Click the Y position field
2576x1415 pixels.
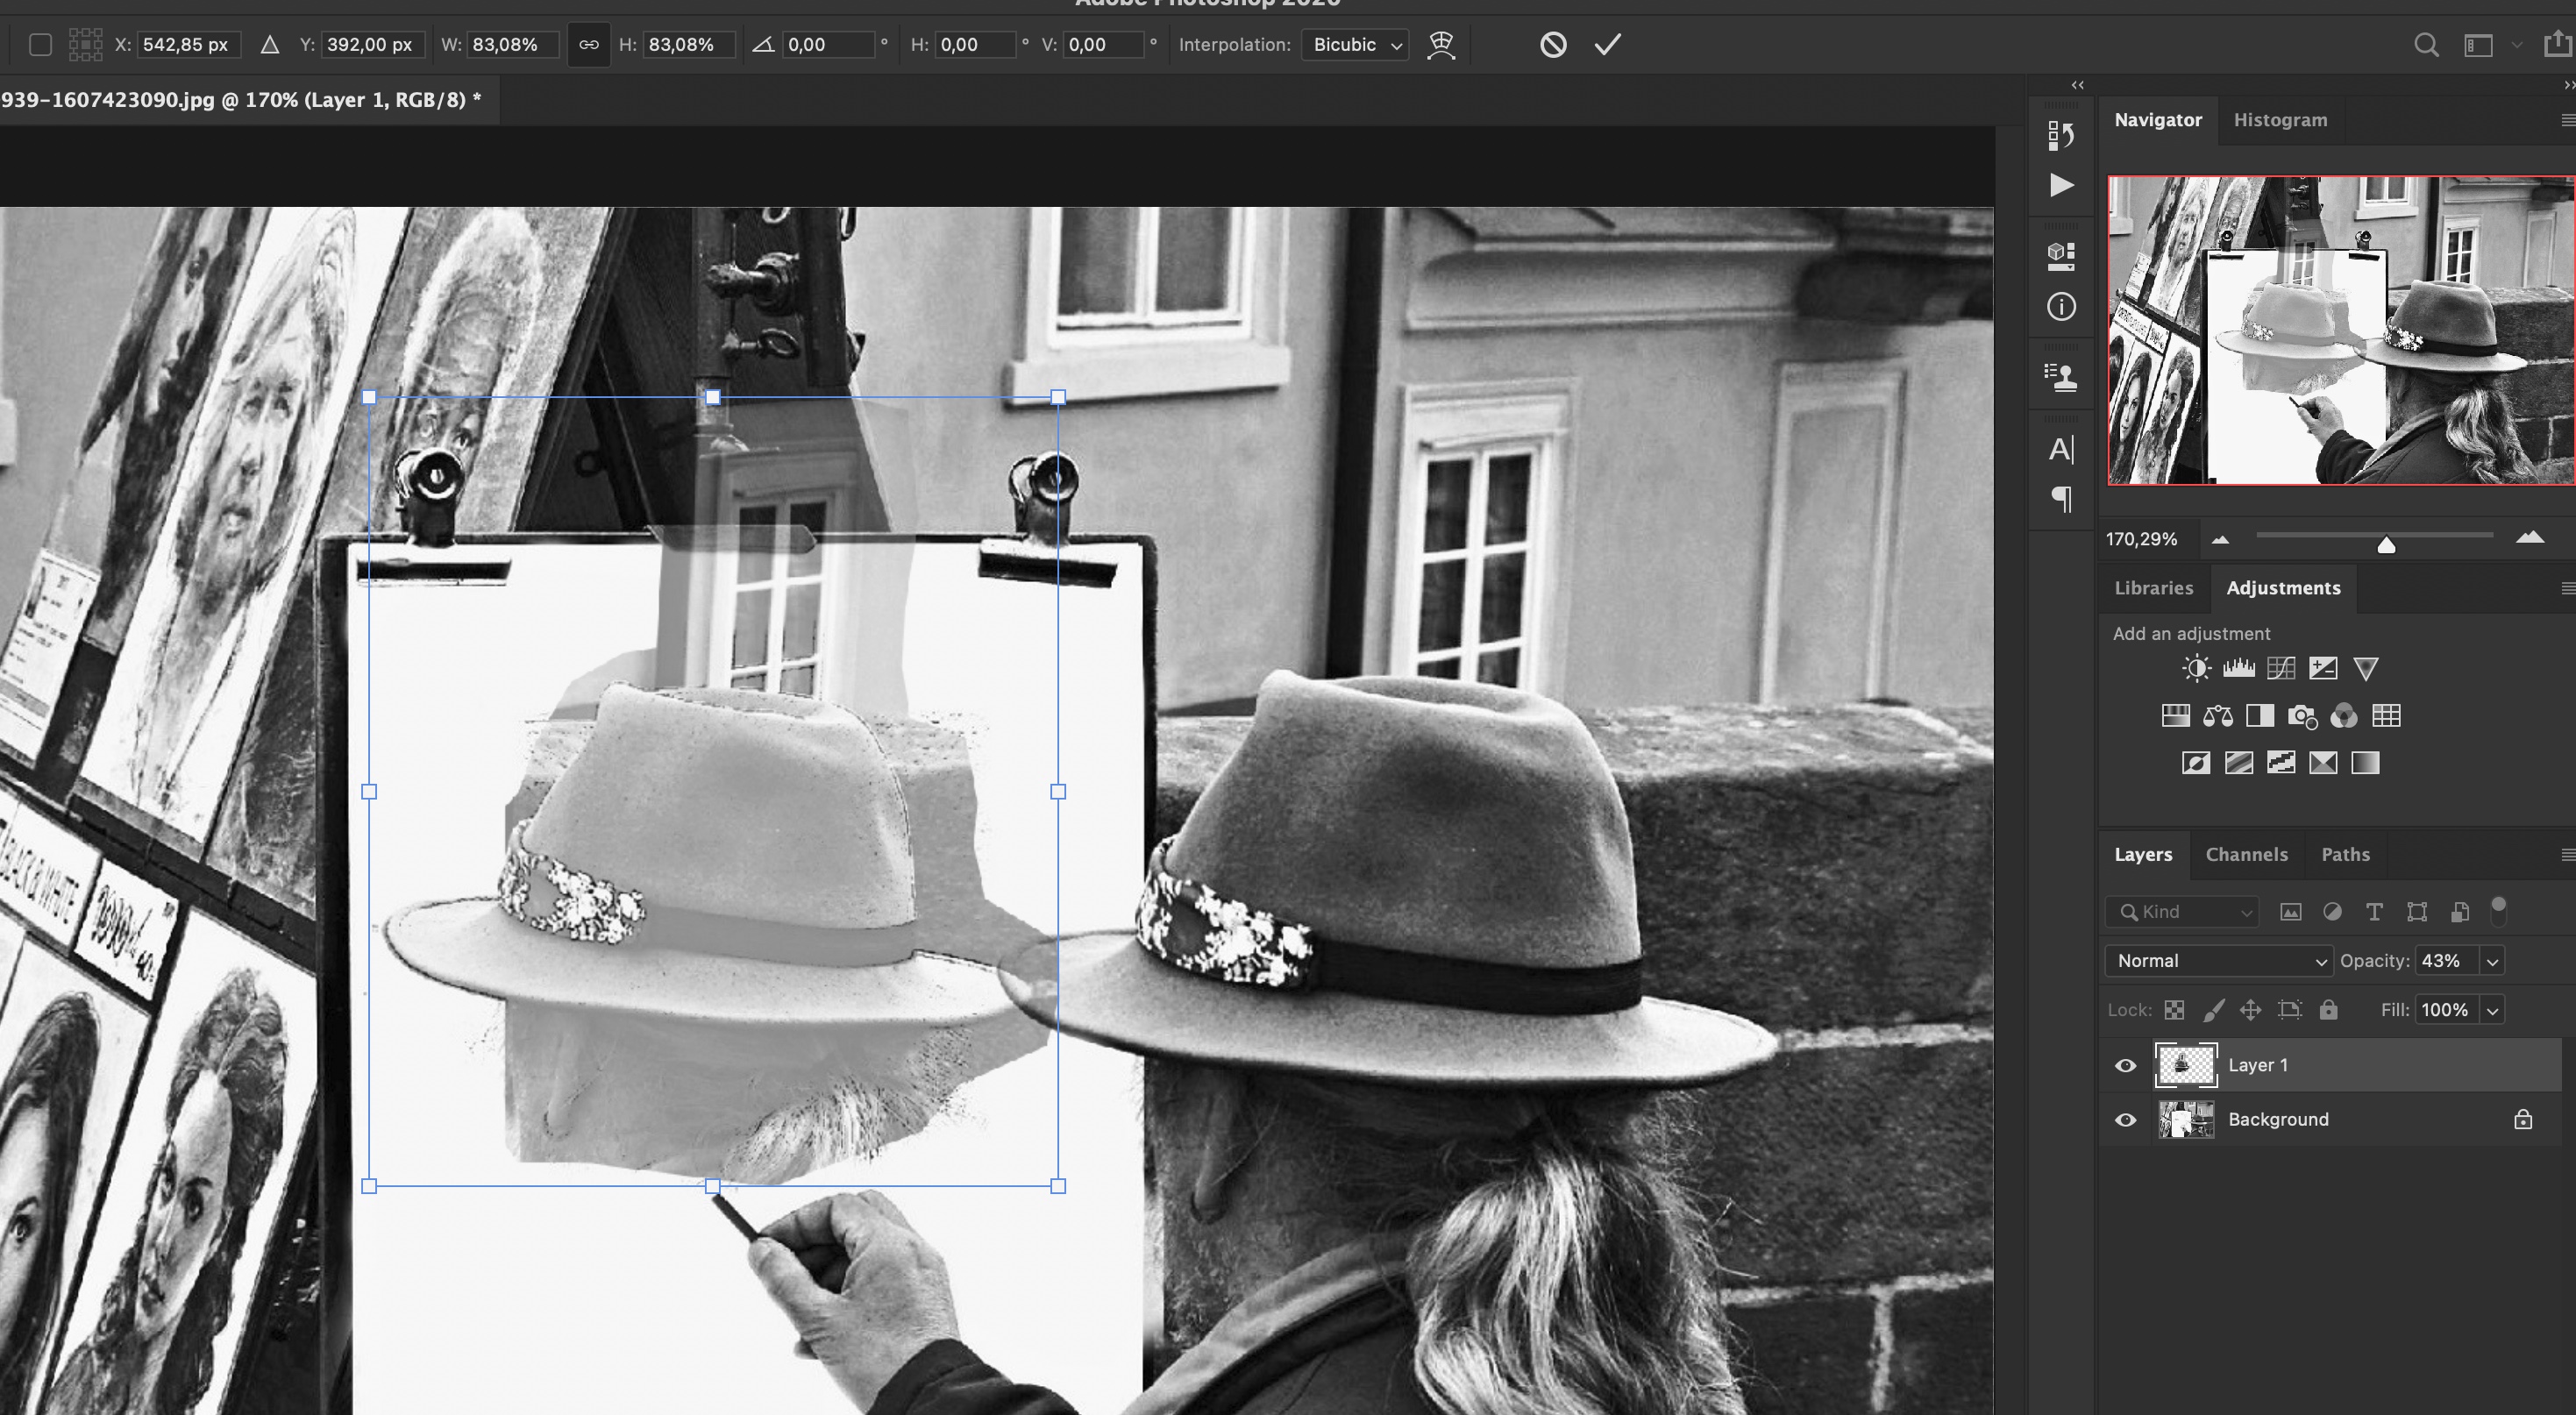point(373,45)
